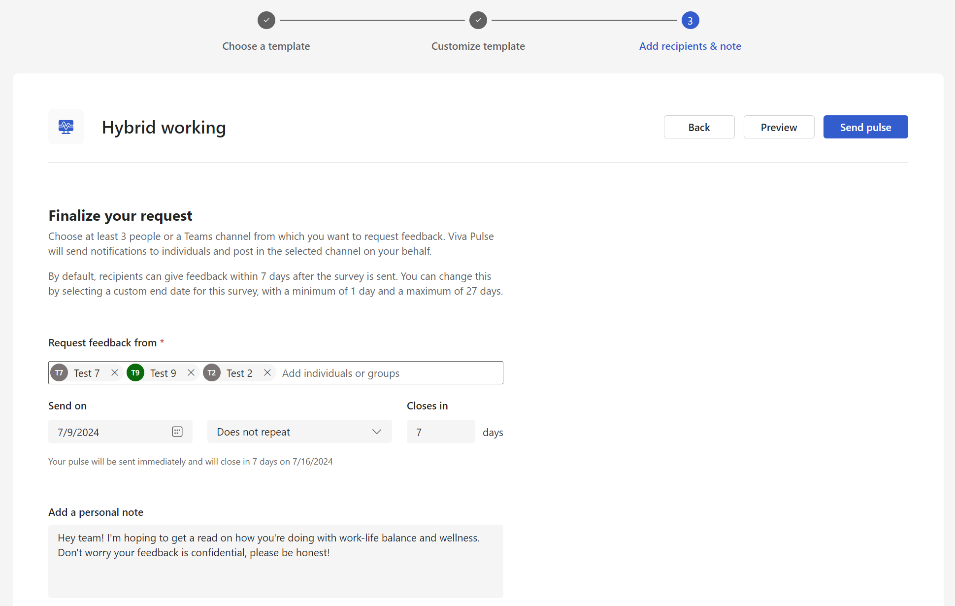Go to Choose a template step
This screenshot has height=606, width=955.
(x=266, y=46)
